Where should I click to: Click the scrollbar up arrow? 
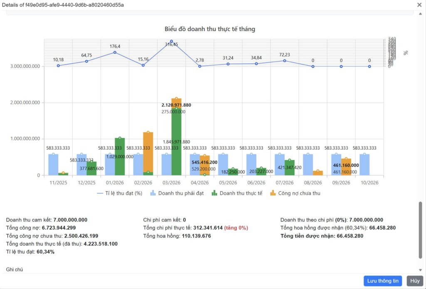pyautogui.click(x=420, y=14)
